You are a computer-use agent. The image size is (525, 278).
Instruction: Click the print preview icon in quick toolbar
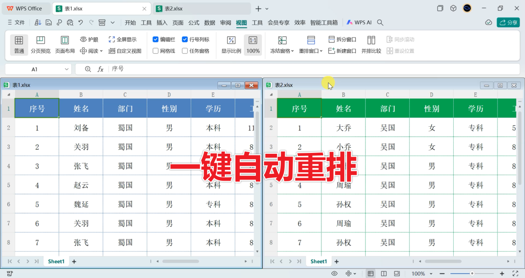pyautogui.click(x=70, y=23)
